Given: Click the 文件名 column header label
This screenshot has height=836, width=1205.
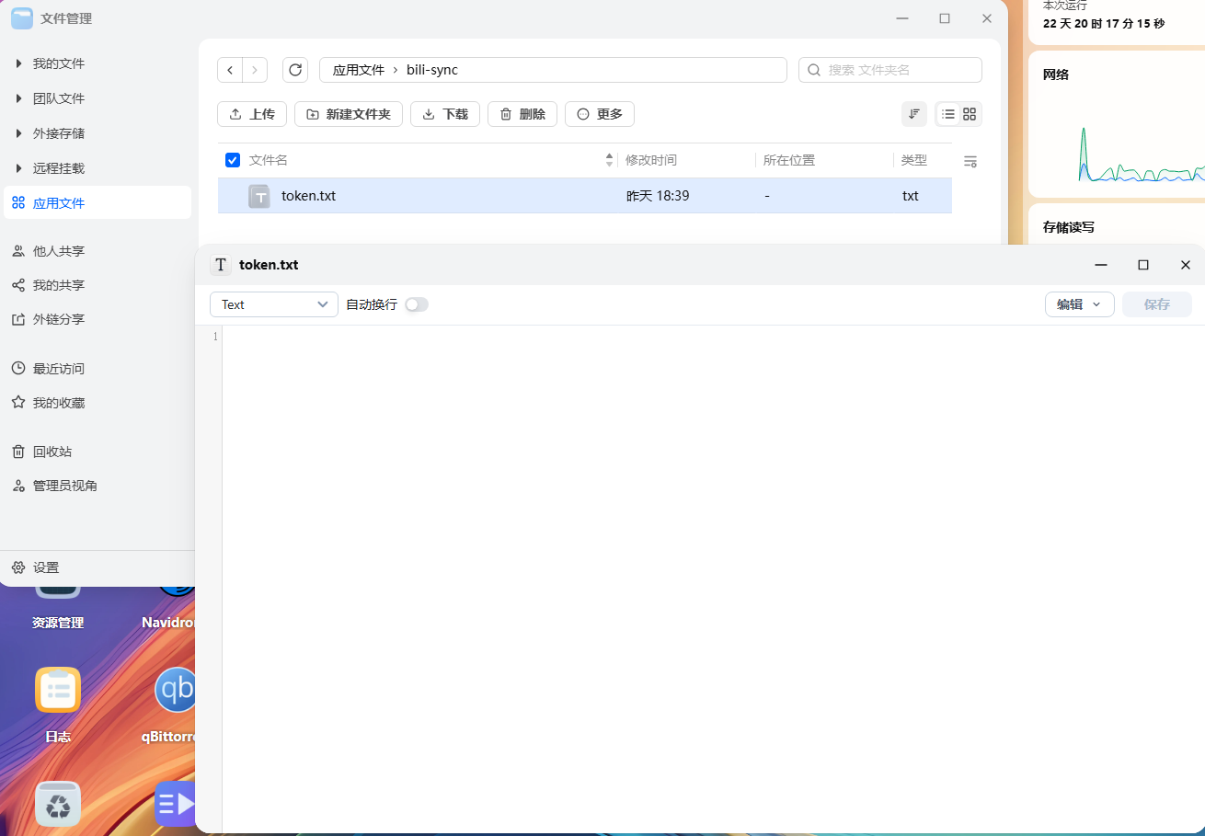Looking at the screenshot, I should coord(269,160).
